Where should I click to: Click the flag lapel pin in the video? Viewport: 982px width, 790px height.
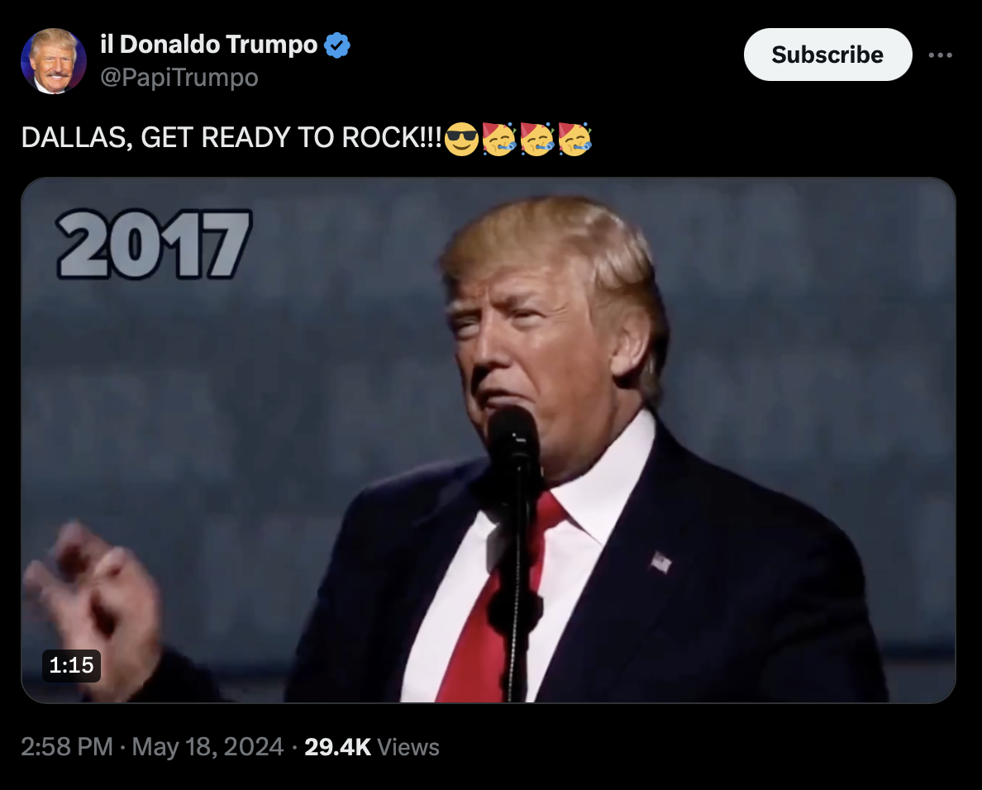(660, 562)
